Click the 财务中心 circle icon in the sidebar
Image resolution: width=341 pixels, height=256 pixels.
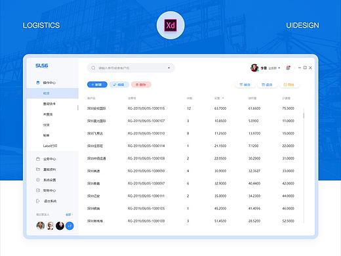(x=38, y=190)
